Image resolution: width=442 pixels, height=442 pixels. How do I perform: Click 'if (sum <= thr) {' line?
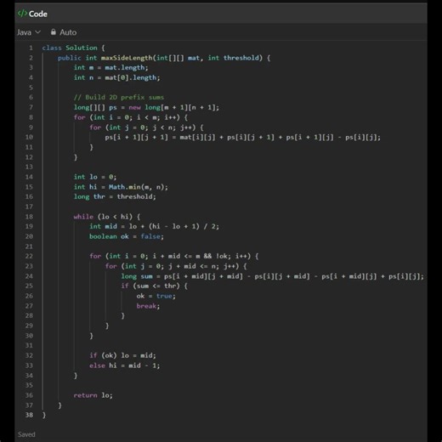click(154, 286)
